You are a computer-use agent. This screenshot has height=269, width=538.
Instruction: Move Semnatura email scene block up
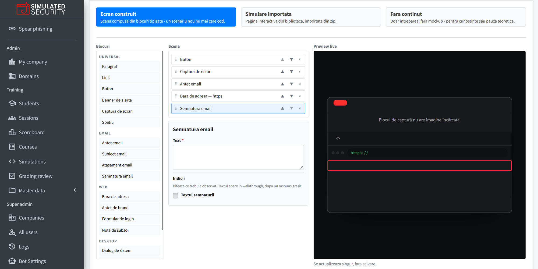click(x=282, y=108)
